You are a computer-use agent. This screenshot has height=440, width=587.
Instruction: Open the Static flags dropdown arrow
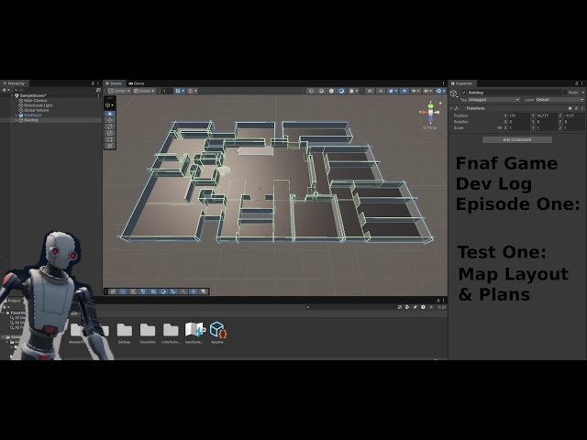tap(583, 93)
